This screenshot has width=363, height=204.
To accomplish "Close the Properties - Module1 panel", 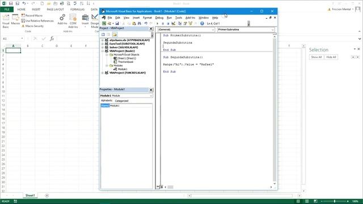I will [151, 90].
